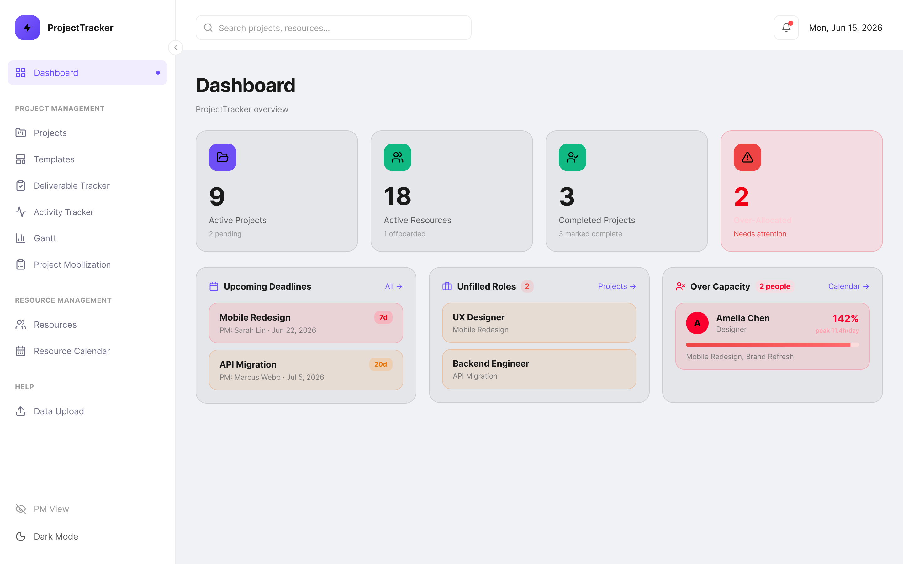Open Amelia Chen's over capacity card
The image size is (903, 564).
pos(772,336)
